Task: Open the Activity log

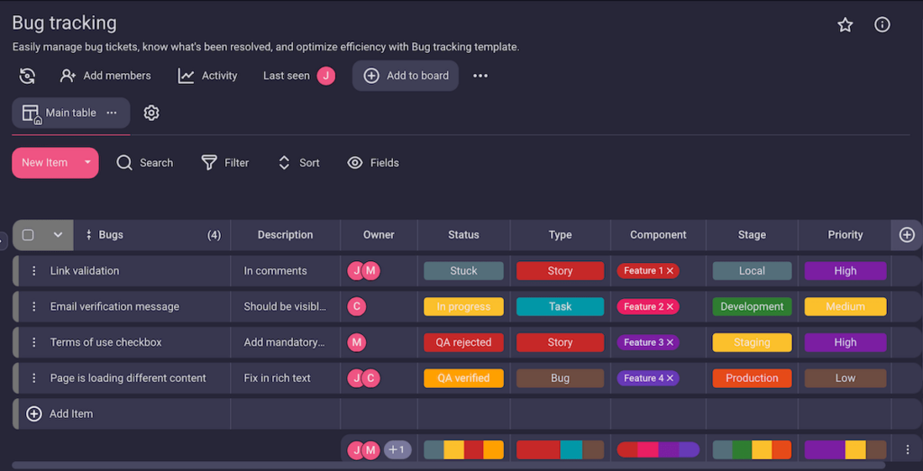Action: click(208, 76)
